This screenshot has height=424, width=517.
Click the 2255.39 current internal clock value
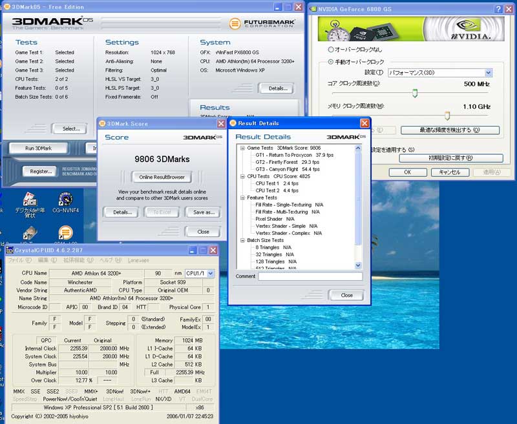click(74, 348)
